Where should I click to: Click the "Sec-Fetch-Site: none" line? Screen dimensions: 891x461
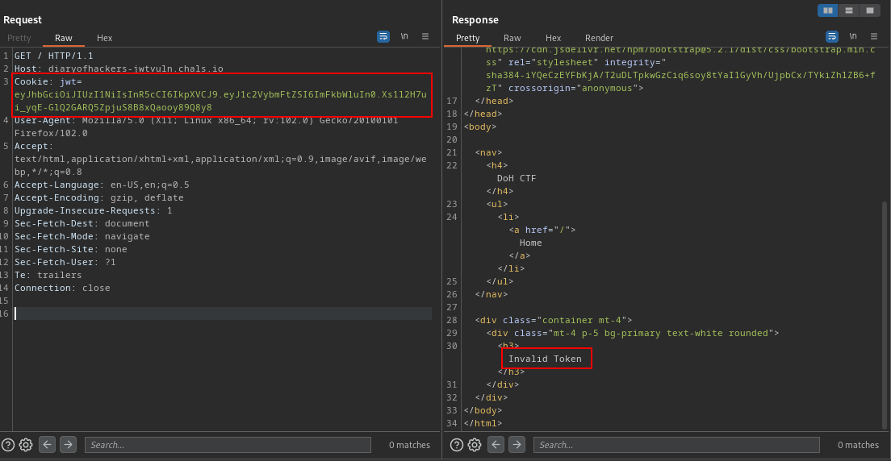tap(70, 249)
